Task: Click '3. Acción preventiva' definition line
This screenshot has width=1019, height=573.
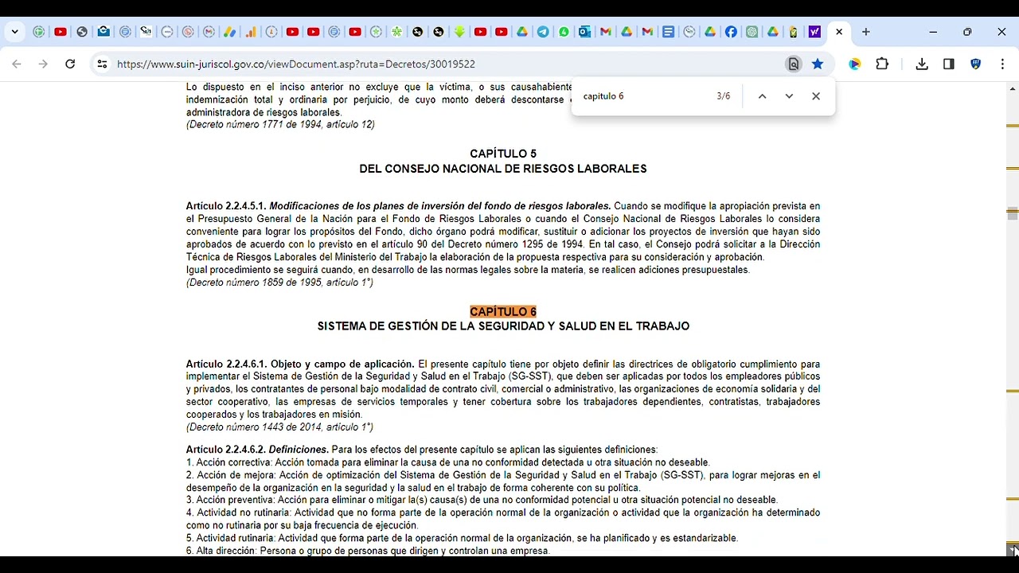Action: pos(482,500)
